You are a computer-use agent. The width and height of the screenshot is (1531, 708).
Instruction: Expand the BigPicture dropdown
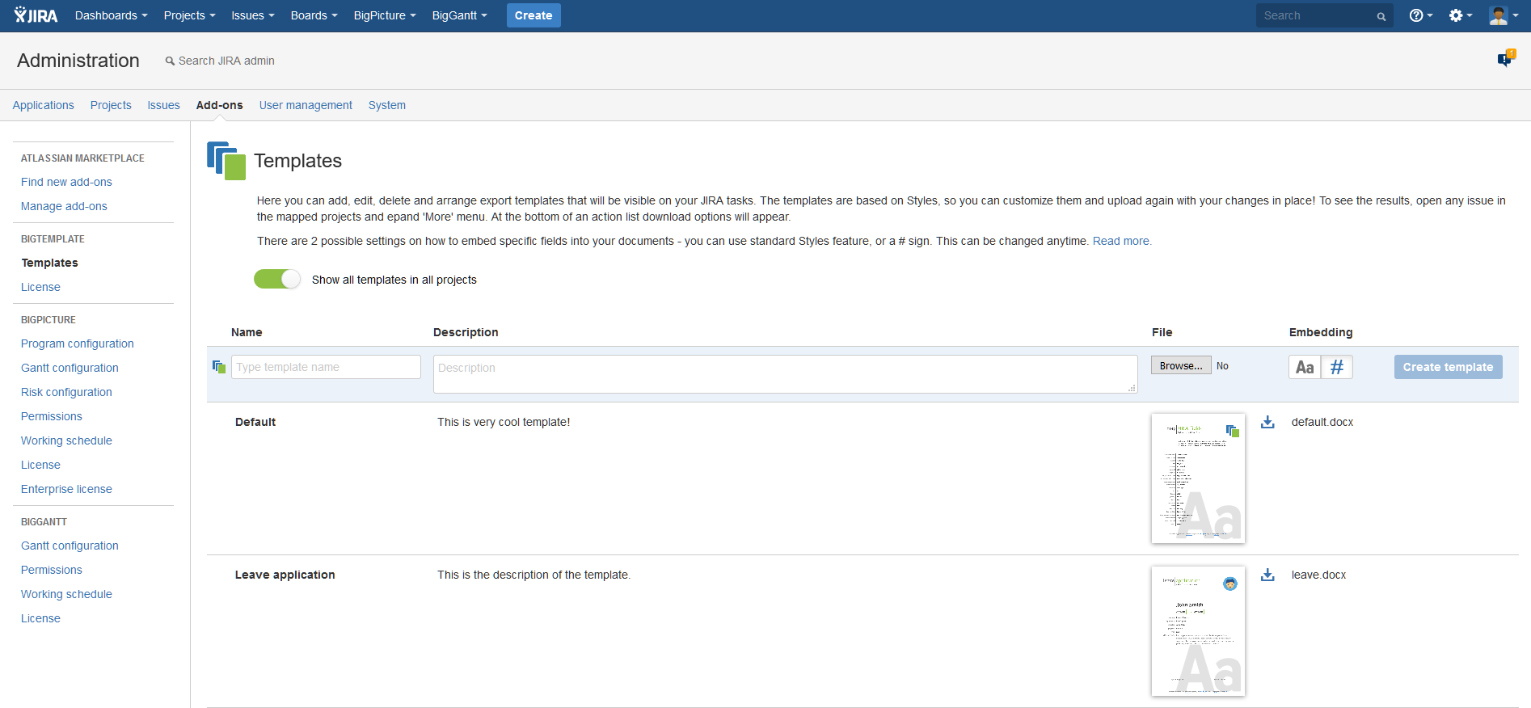[385, 15]
